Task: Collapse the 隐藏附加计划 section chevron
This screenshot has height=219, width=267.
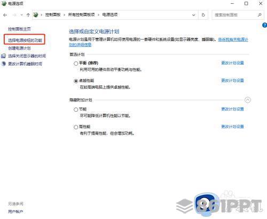Action: (x=248, y=100)
